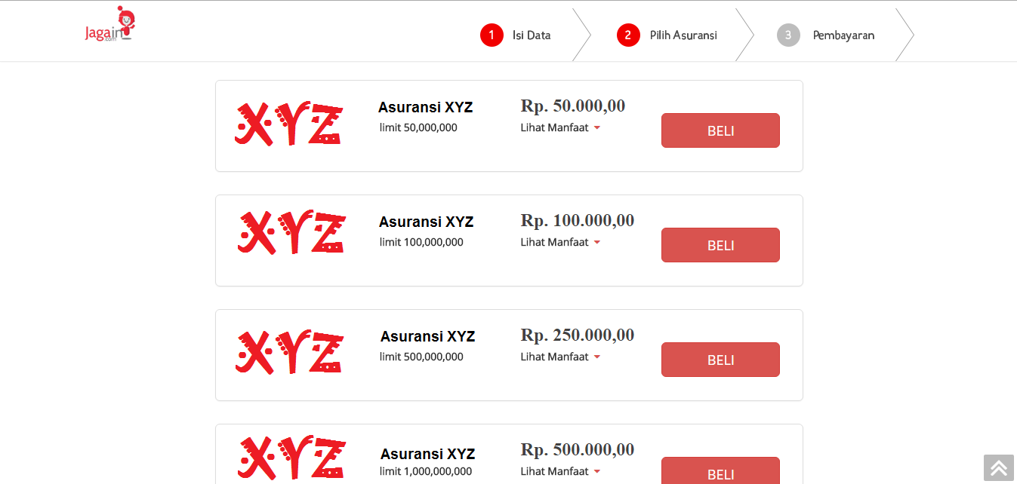Click the scroll-to-top double arrow icon
Viewport: 1017px width, 484px height.
pyautogui.click(x=999, y=467)
